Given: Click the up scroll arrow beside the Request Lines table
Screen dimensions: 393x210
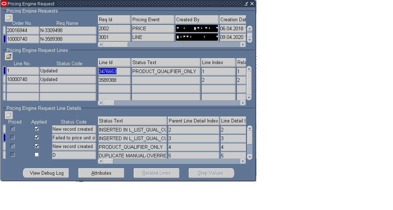Looking at the screenshot, I should (x=250, y=68).
